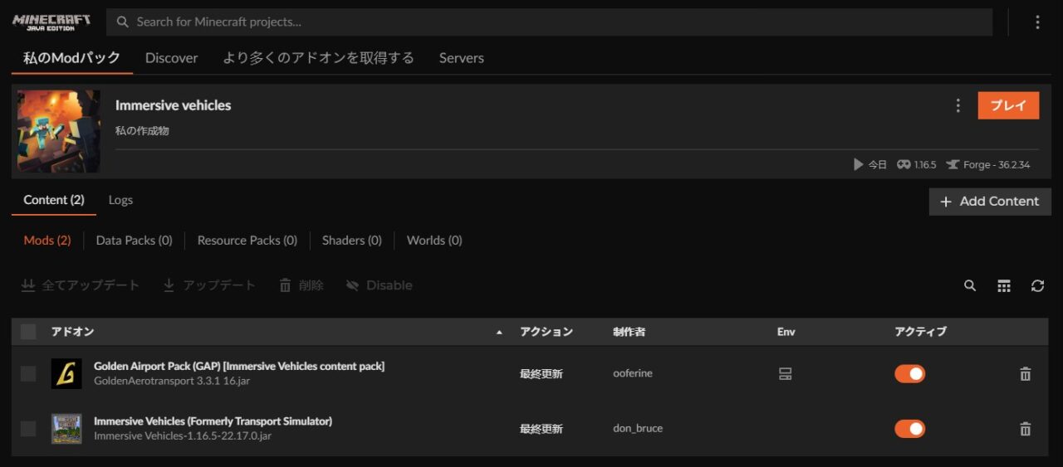The width and height of the screenshot is (1063, 467).
Task: Click the 削除 button
Action: pyautogui.click(x=301, y=285)
